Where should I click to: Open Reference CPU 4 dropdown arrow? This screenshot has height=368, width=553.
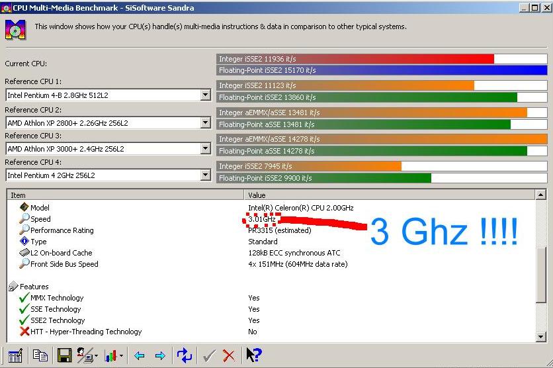206,175
